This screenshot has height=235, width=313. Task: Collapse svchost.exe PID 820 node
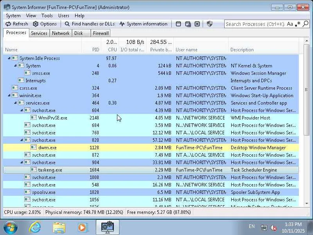[22, 140]
